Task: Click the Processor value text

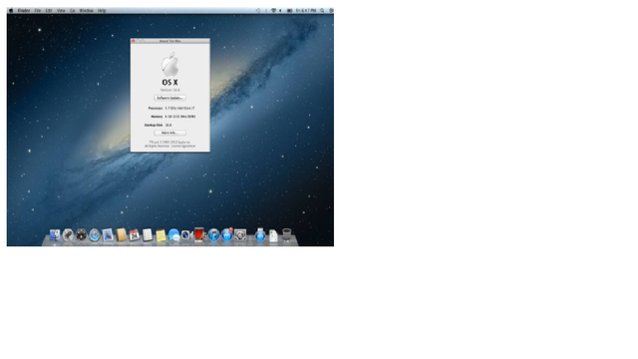Action: 179,109
